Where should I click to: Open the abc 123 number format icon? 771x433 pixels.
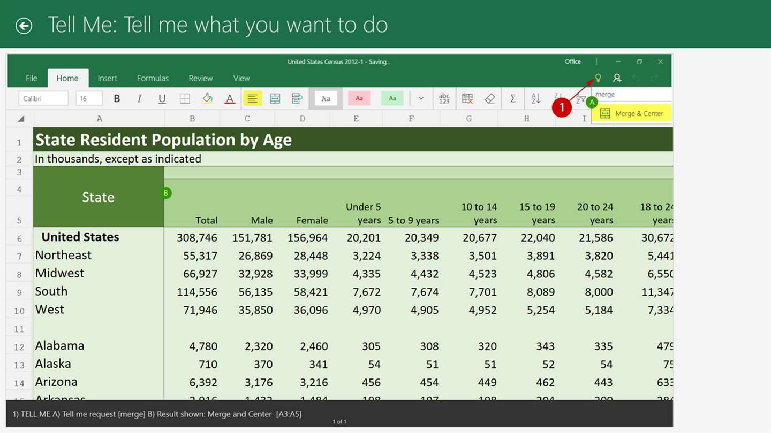[x=444, y=98]
